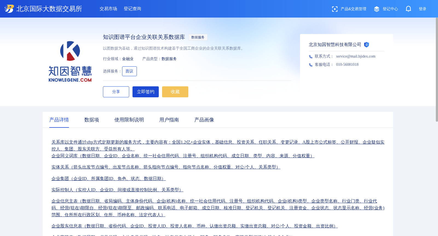Click the 分享 share button

coord(116,92)
